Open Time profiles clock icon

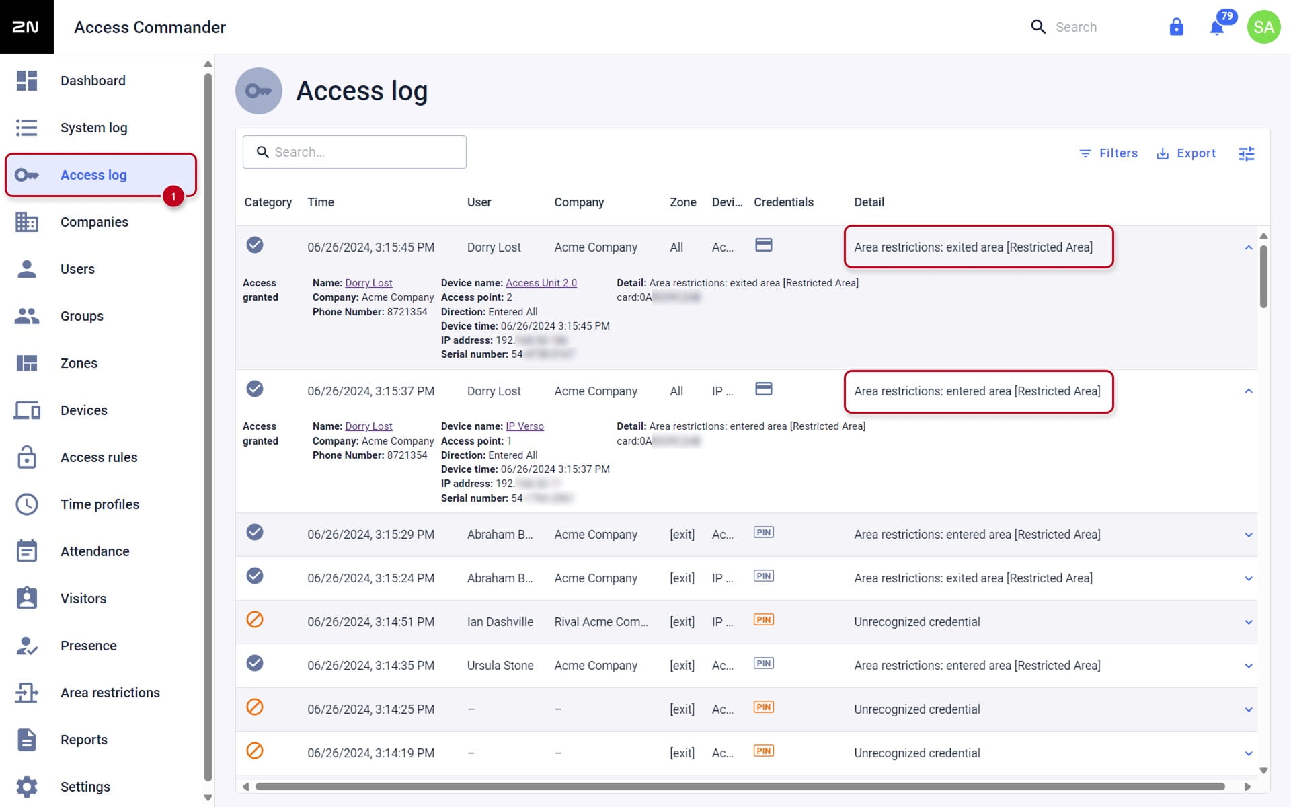click(27, 504)
